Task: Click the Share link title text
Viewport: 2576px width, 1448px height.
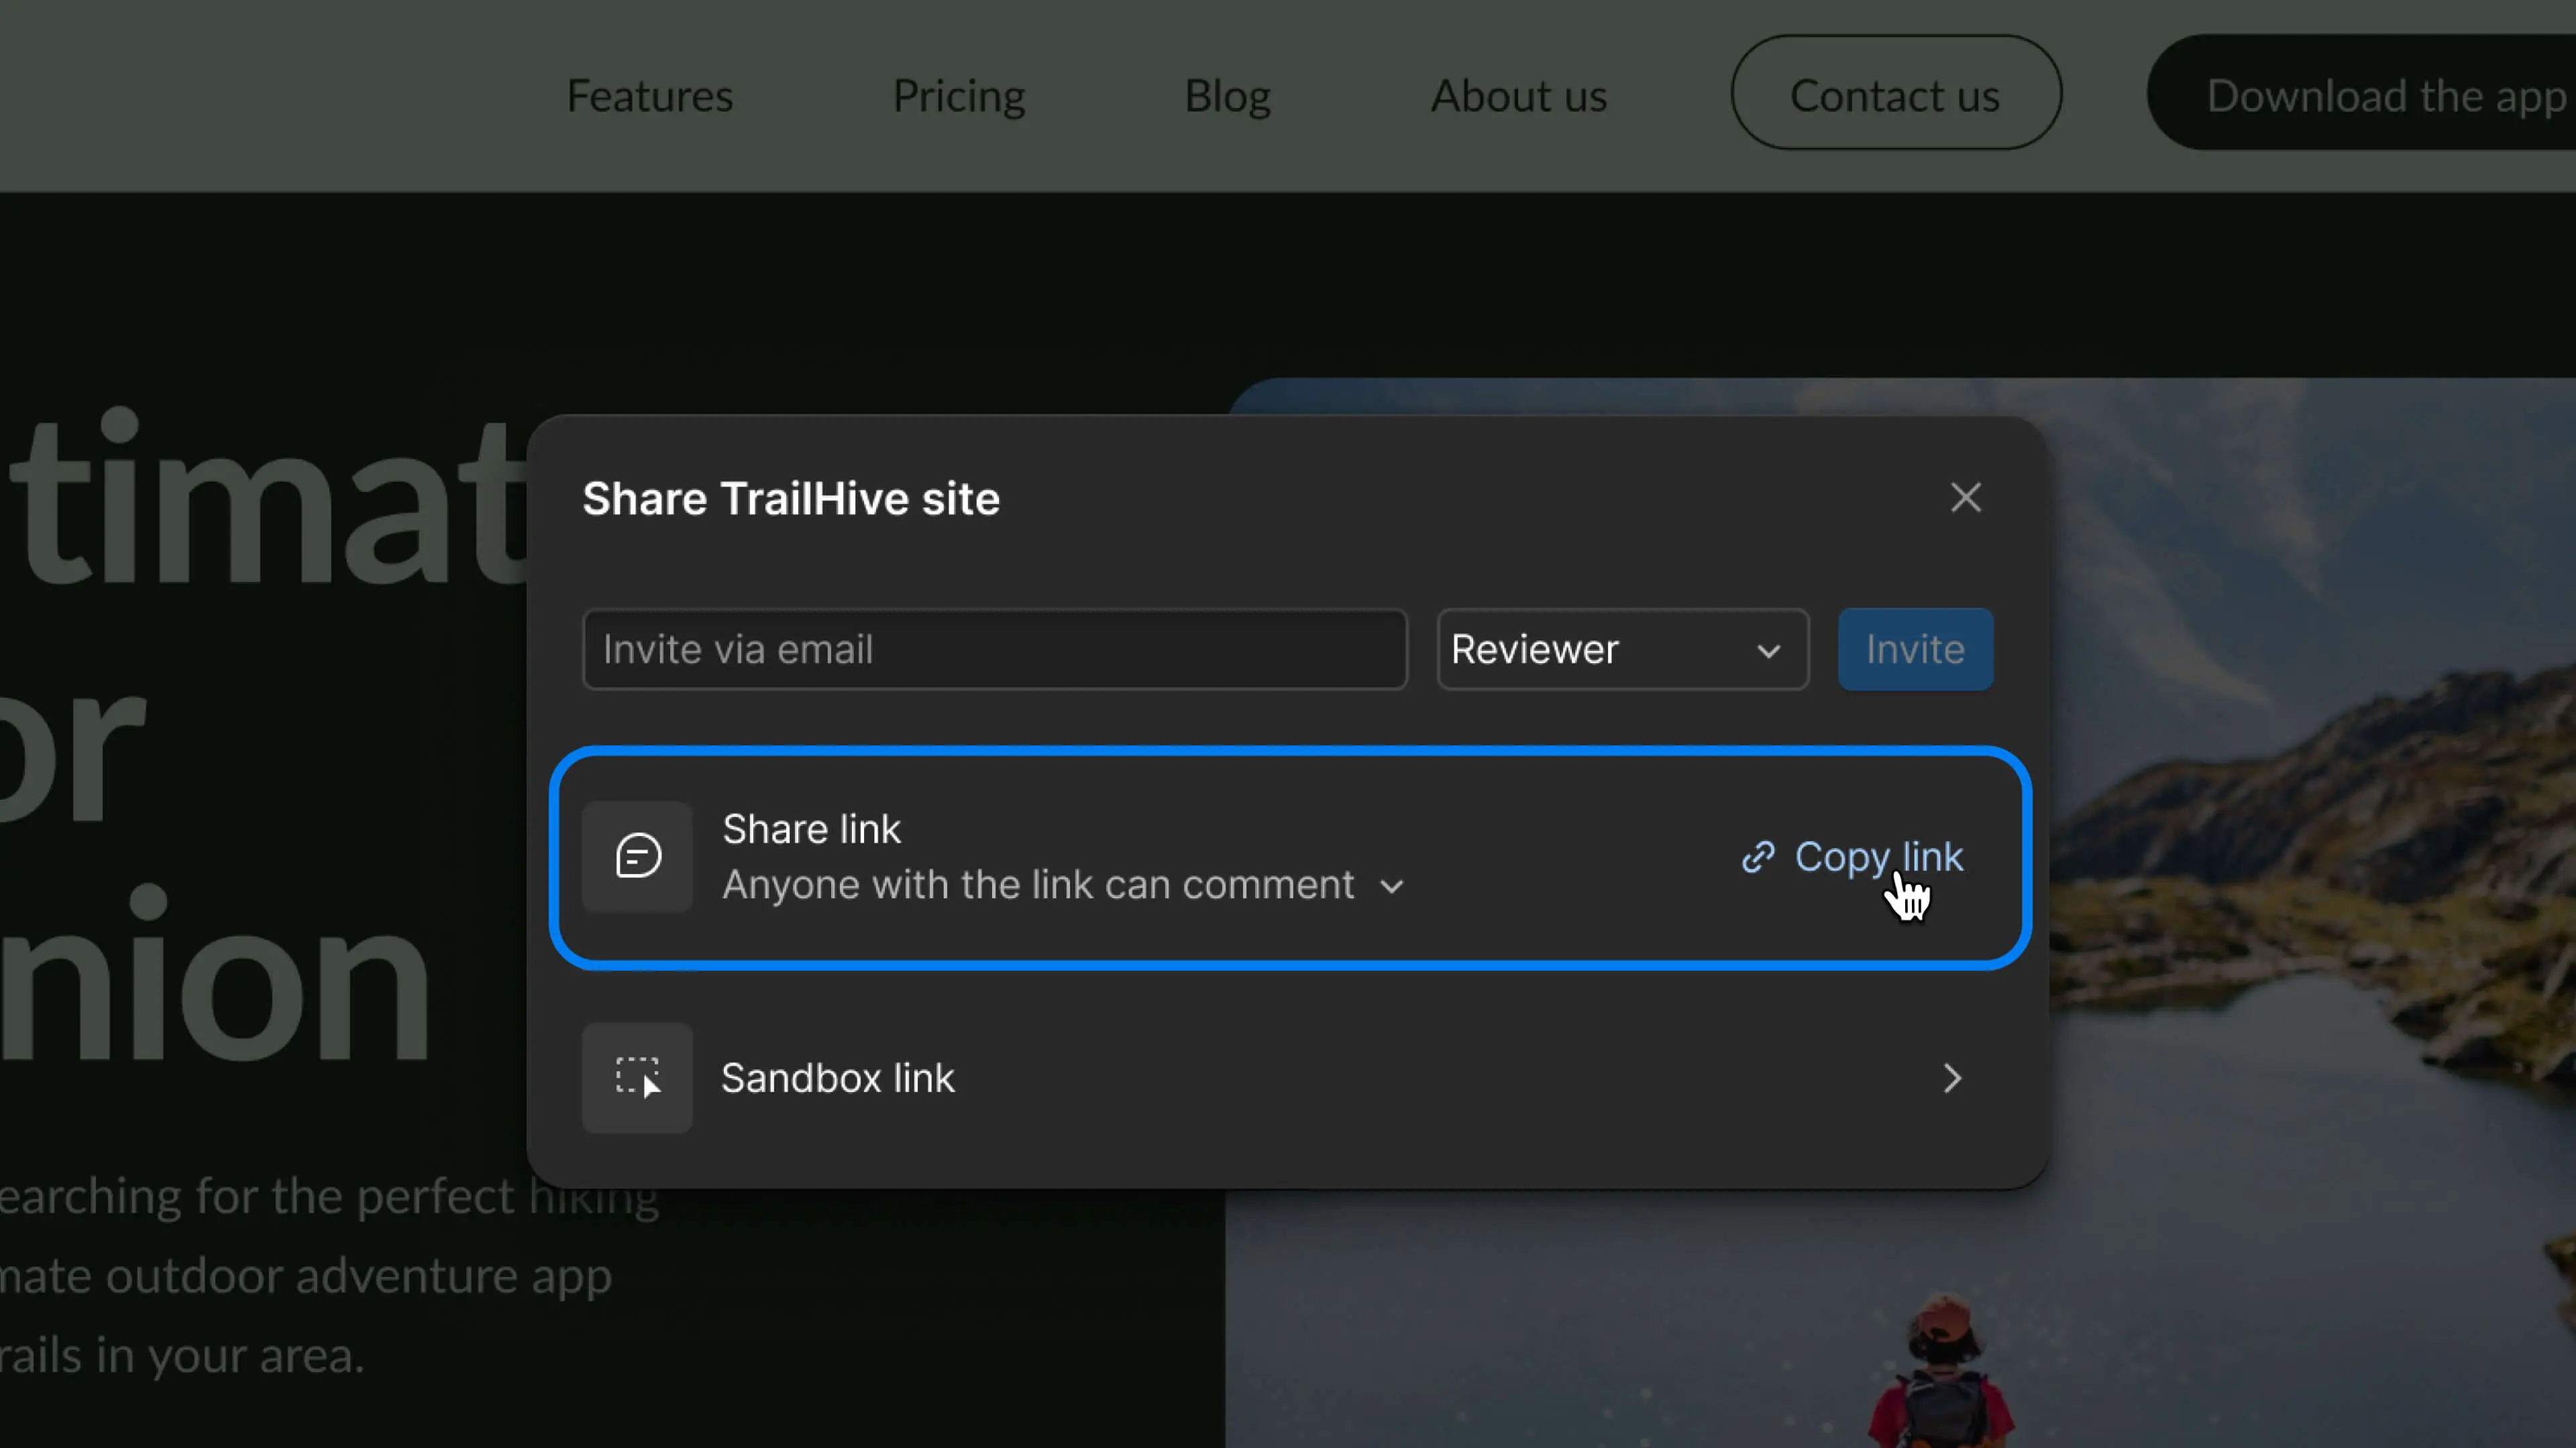Action: click(x=811, y=829)
